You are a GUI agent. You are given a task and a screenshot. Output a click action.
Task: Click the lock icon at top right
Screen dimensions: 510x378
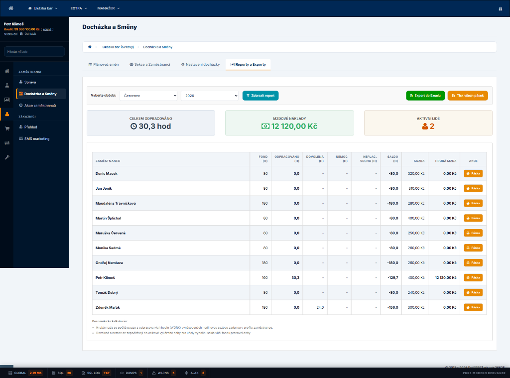500,8
